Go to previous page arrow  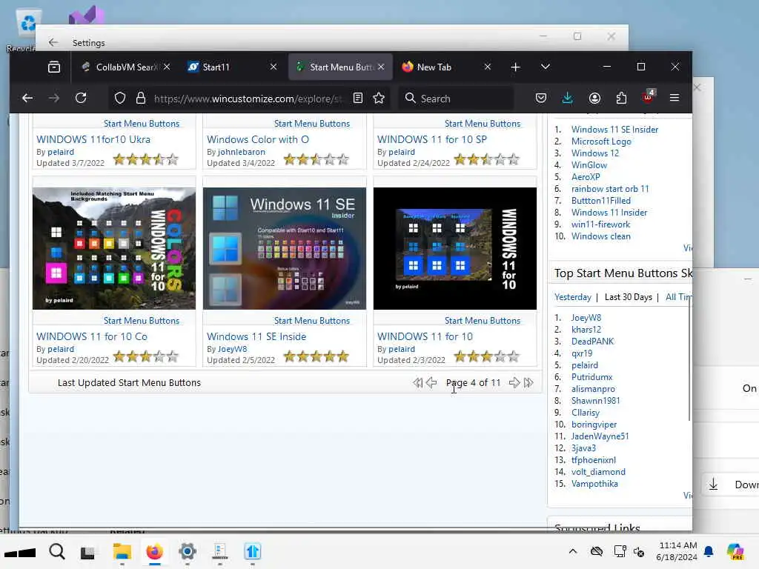431,383
